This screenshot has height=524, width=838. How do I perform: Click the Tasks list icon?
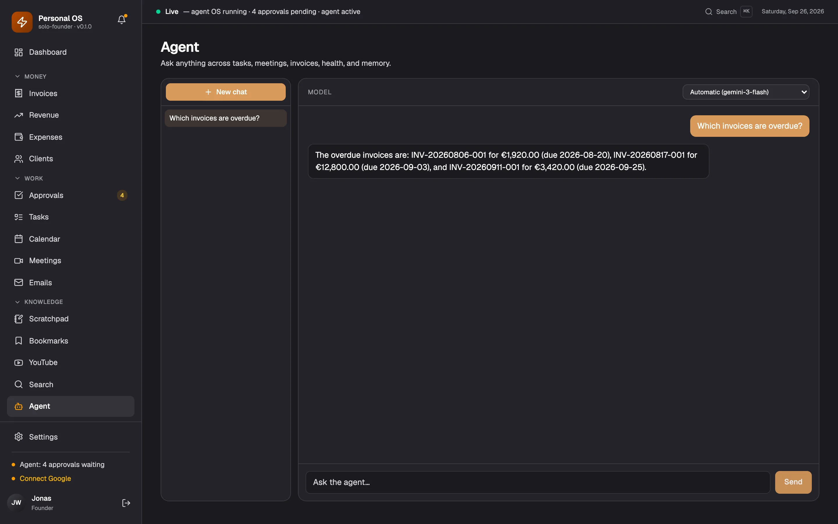(19, 217)
